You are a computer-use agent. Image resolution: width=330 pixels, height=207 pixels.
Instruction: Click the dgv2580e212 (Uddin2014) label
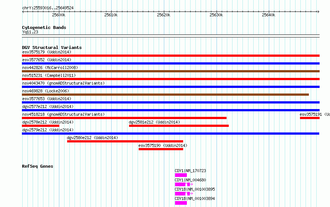point(92,138)
